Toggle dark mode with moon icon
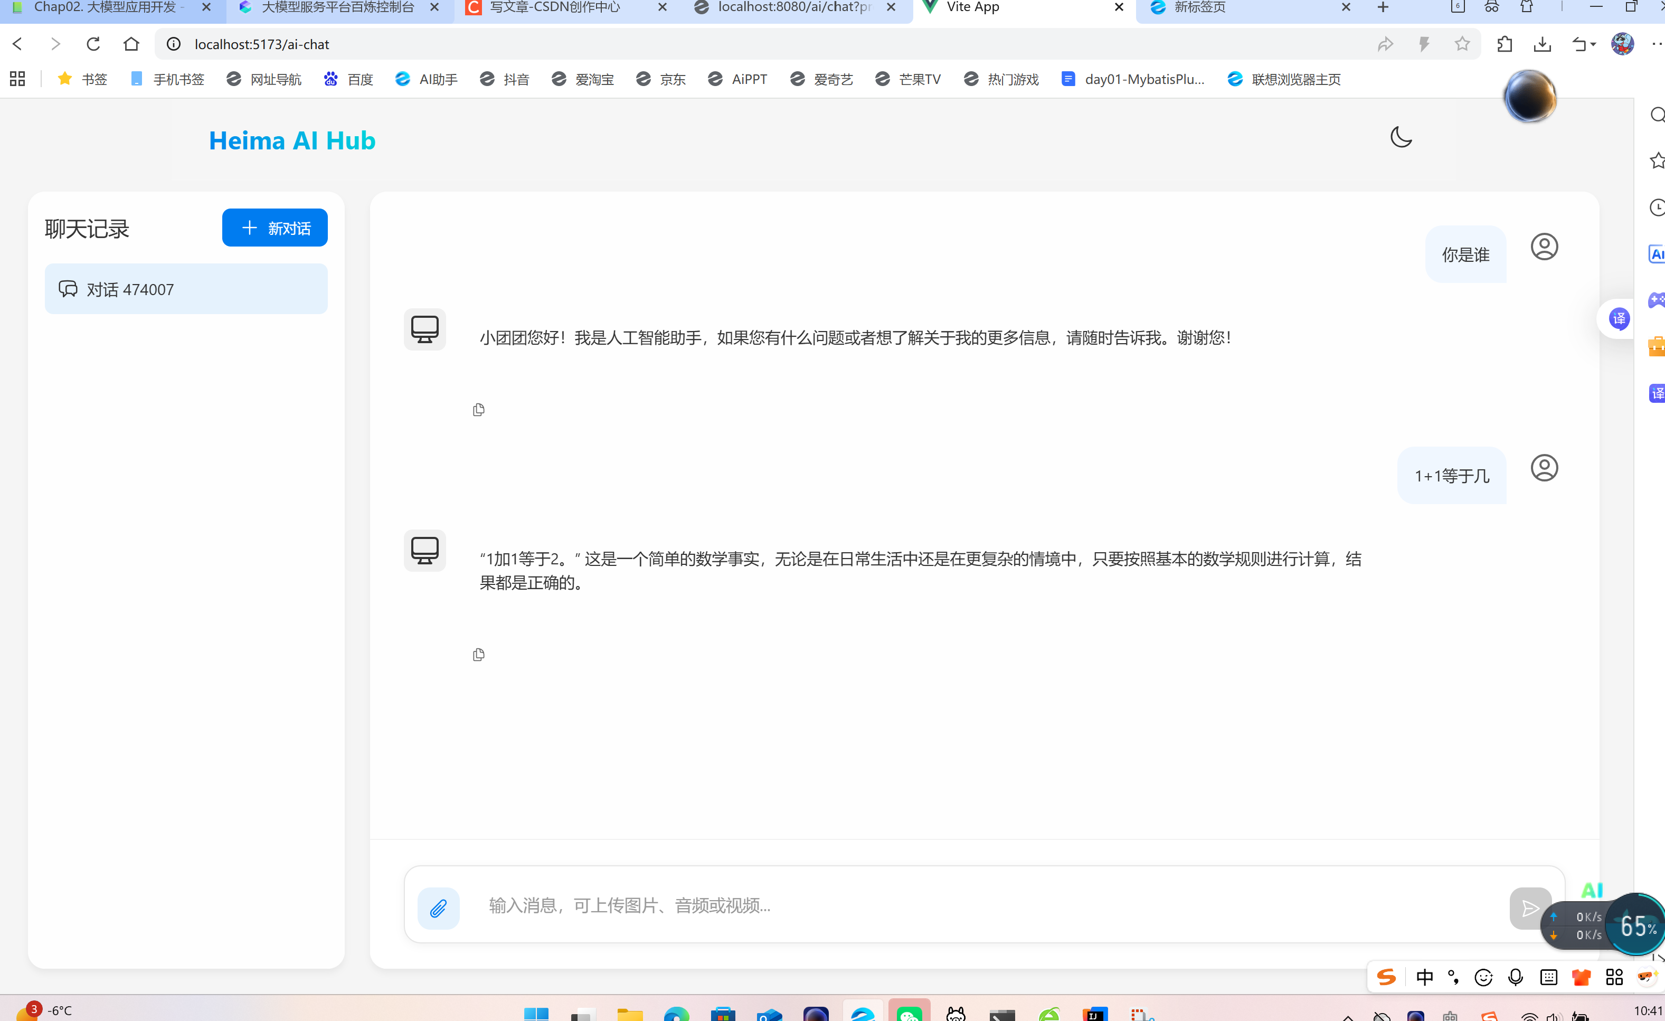 1401,137
